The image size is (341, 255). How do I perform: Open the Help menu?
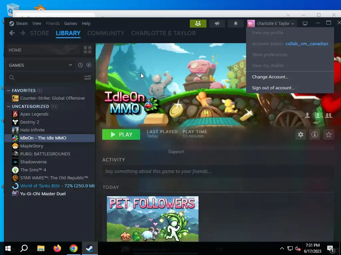[86, 24]
